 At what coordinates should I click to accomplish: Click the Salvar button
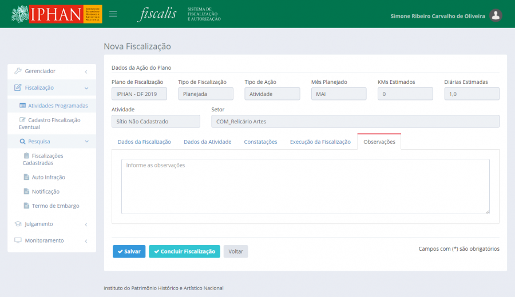tap(129, 251)
